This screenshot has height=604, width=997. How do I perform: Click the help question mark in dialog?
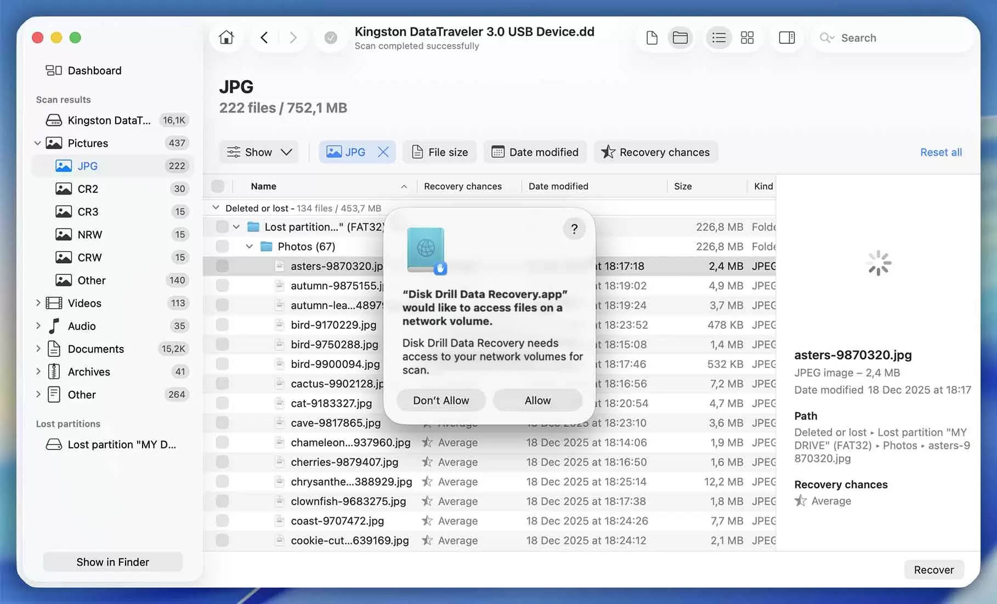pos(574,229)
